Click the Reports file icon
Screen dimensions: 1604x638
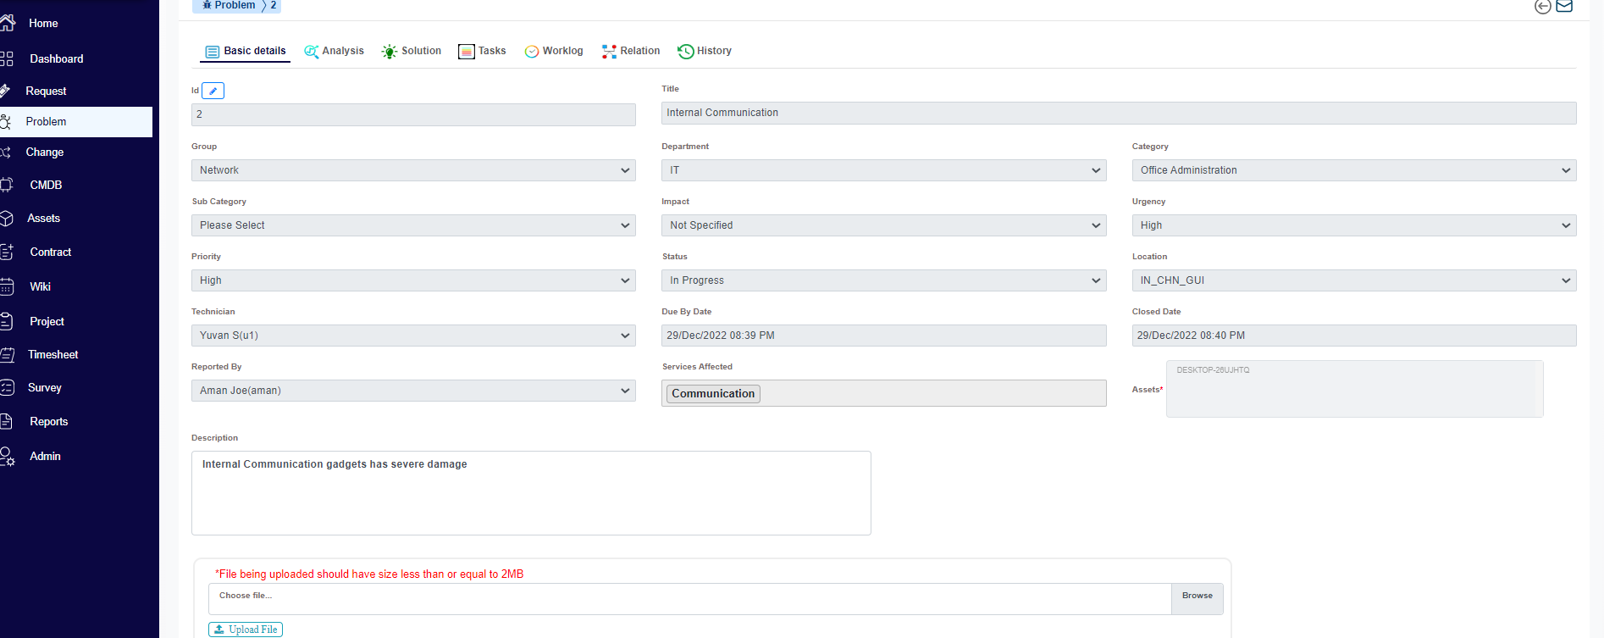click(x=6, y=421)
